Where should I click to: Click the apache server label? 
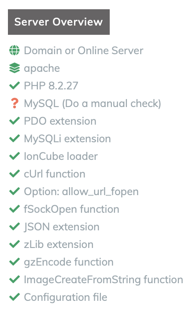42,68
